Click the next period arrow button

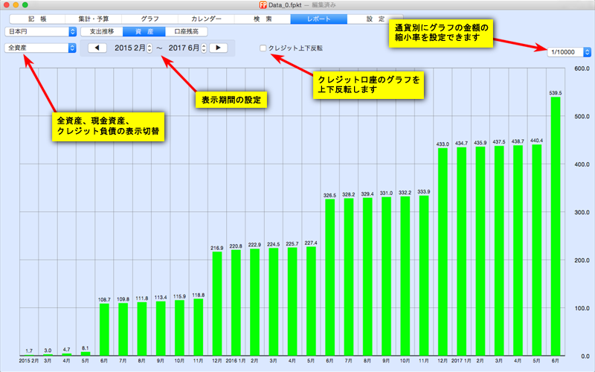coord(218,48)
